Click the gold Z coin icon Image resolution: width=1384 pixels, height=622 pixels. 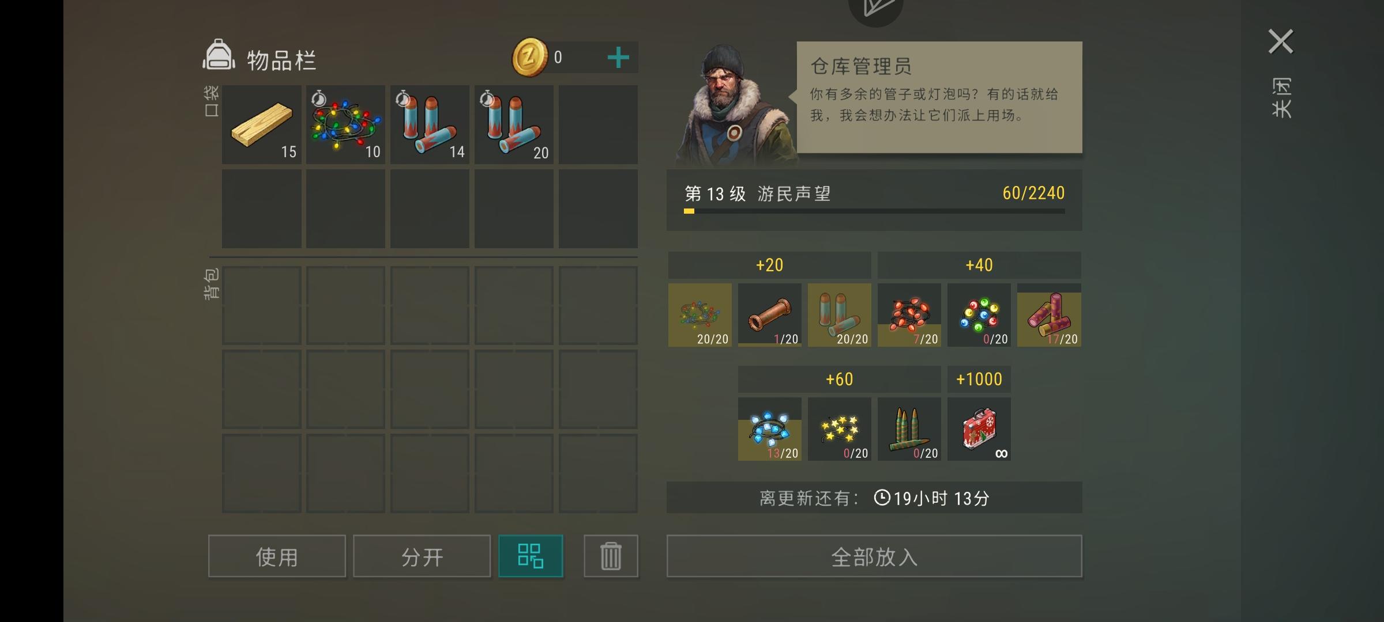[529, 58]
